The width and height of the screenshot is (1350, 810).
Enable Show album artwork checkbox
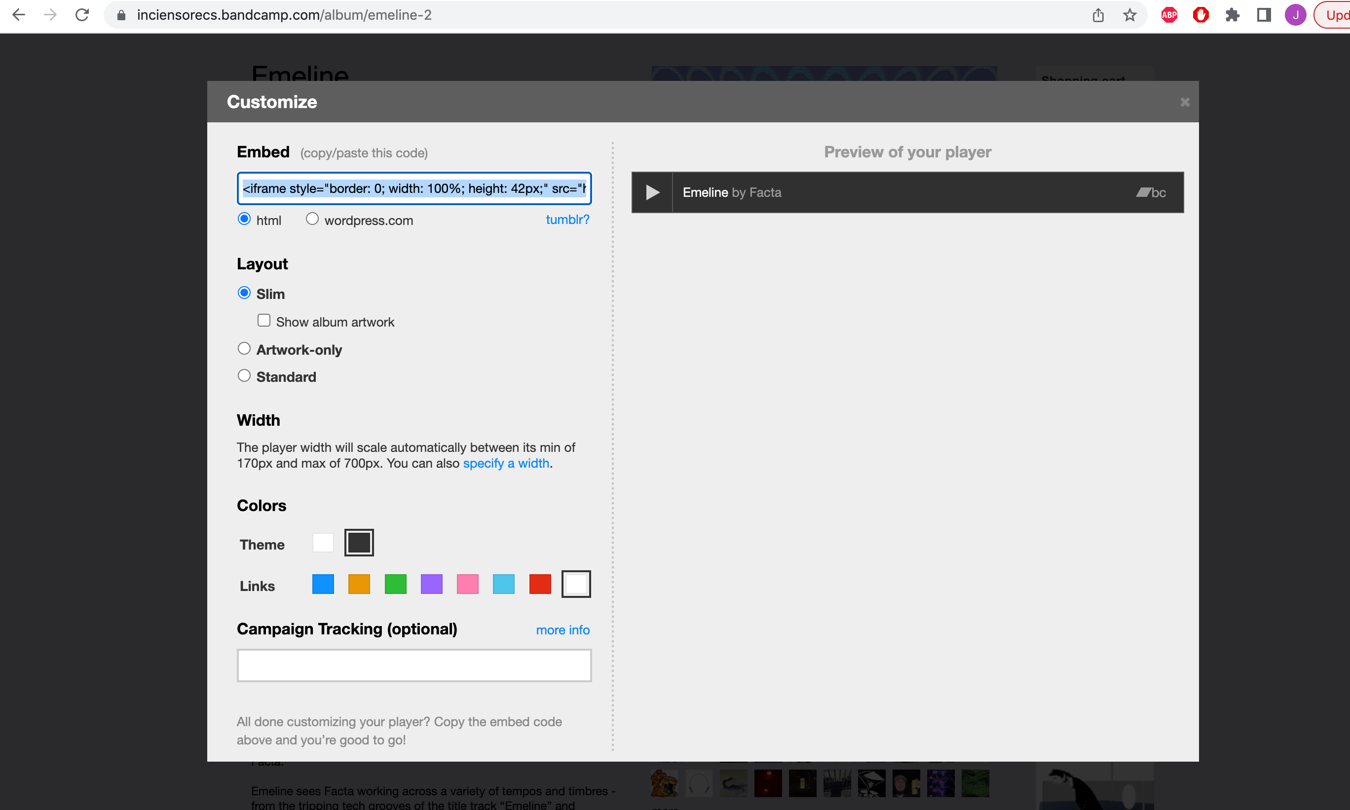click(263, 320)
